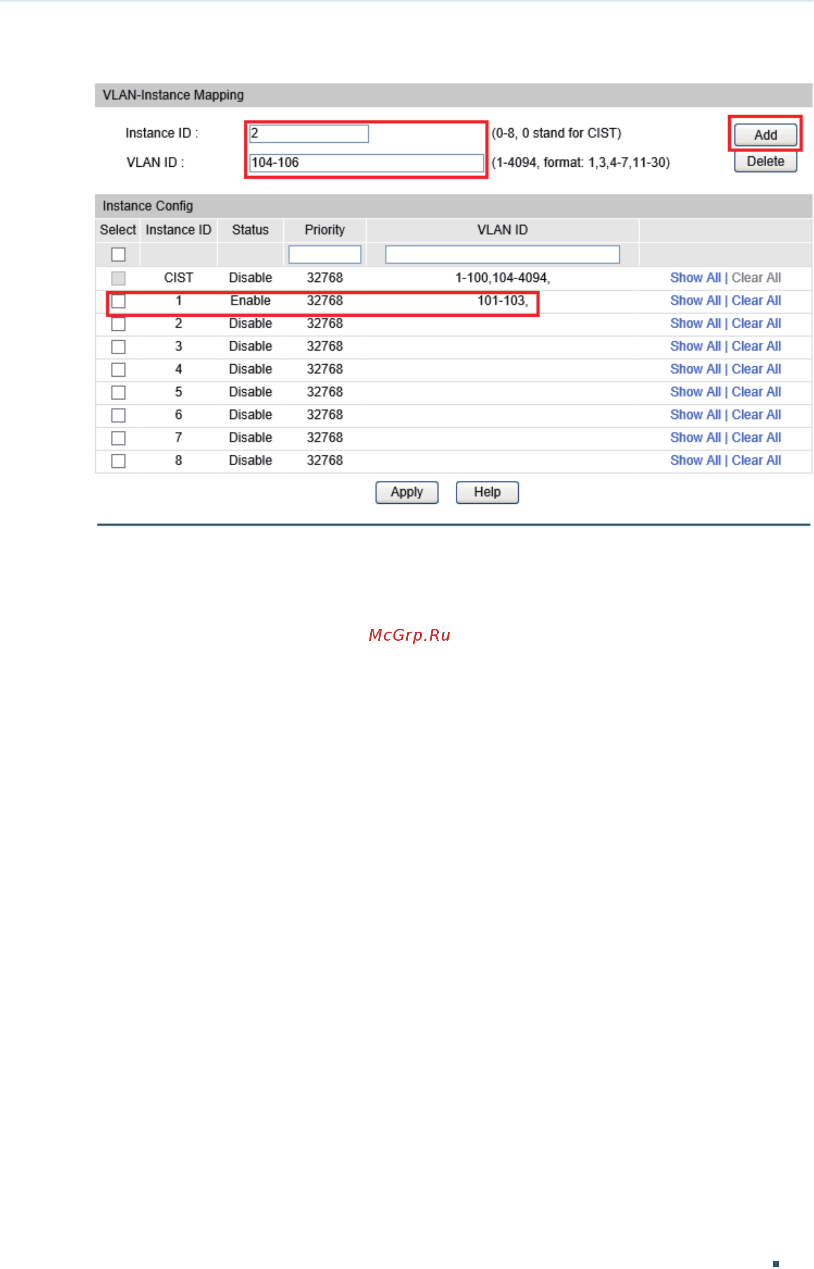Clear All VLANs for instance 8
The image size is (814, 1269).
756,460
